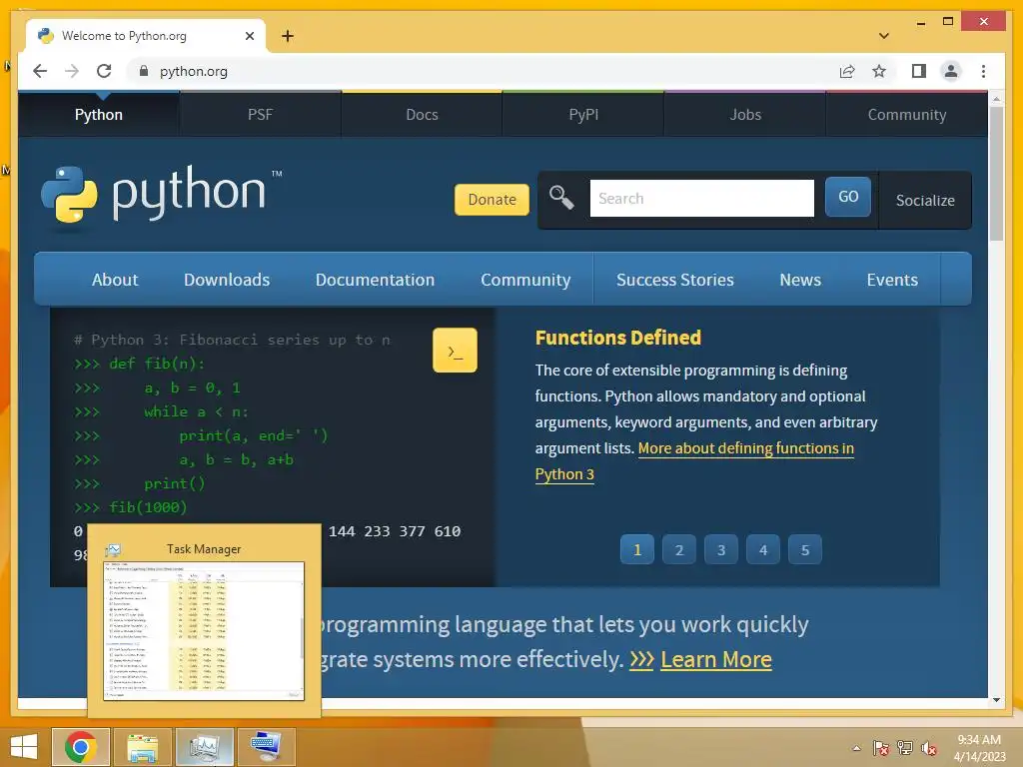Open the on-screen keyboard taskbar icon
Screen dimensions: 1023x767
pos(266,747)
